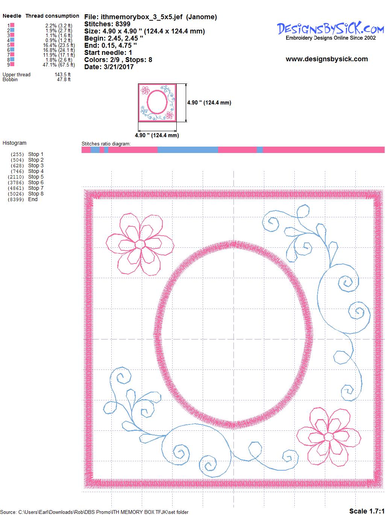Open the small design thumbnail preview
385x515 pixels.
157,103
